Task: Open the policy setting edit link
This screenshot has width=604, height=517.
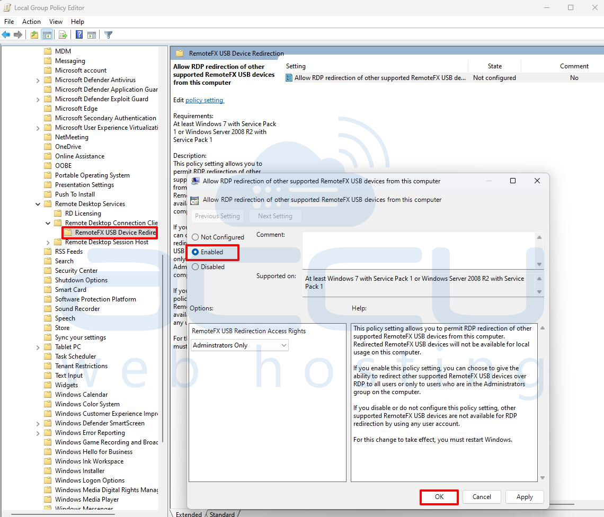Action: coord(204,100)
